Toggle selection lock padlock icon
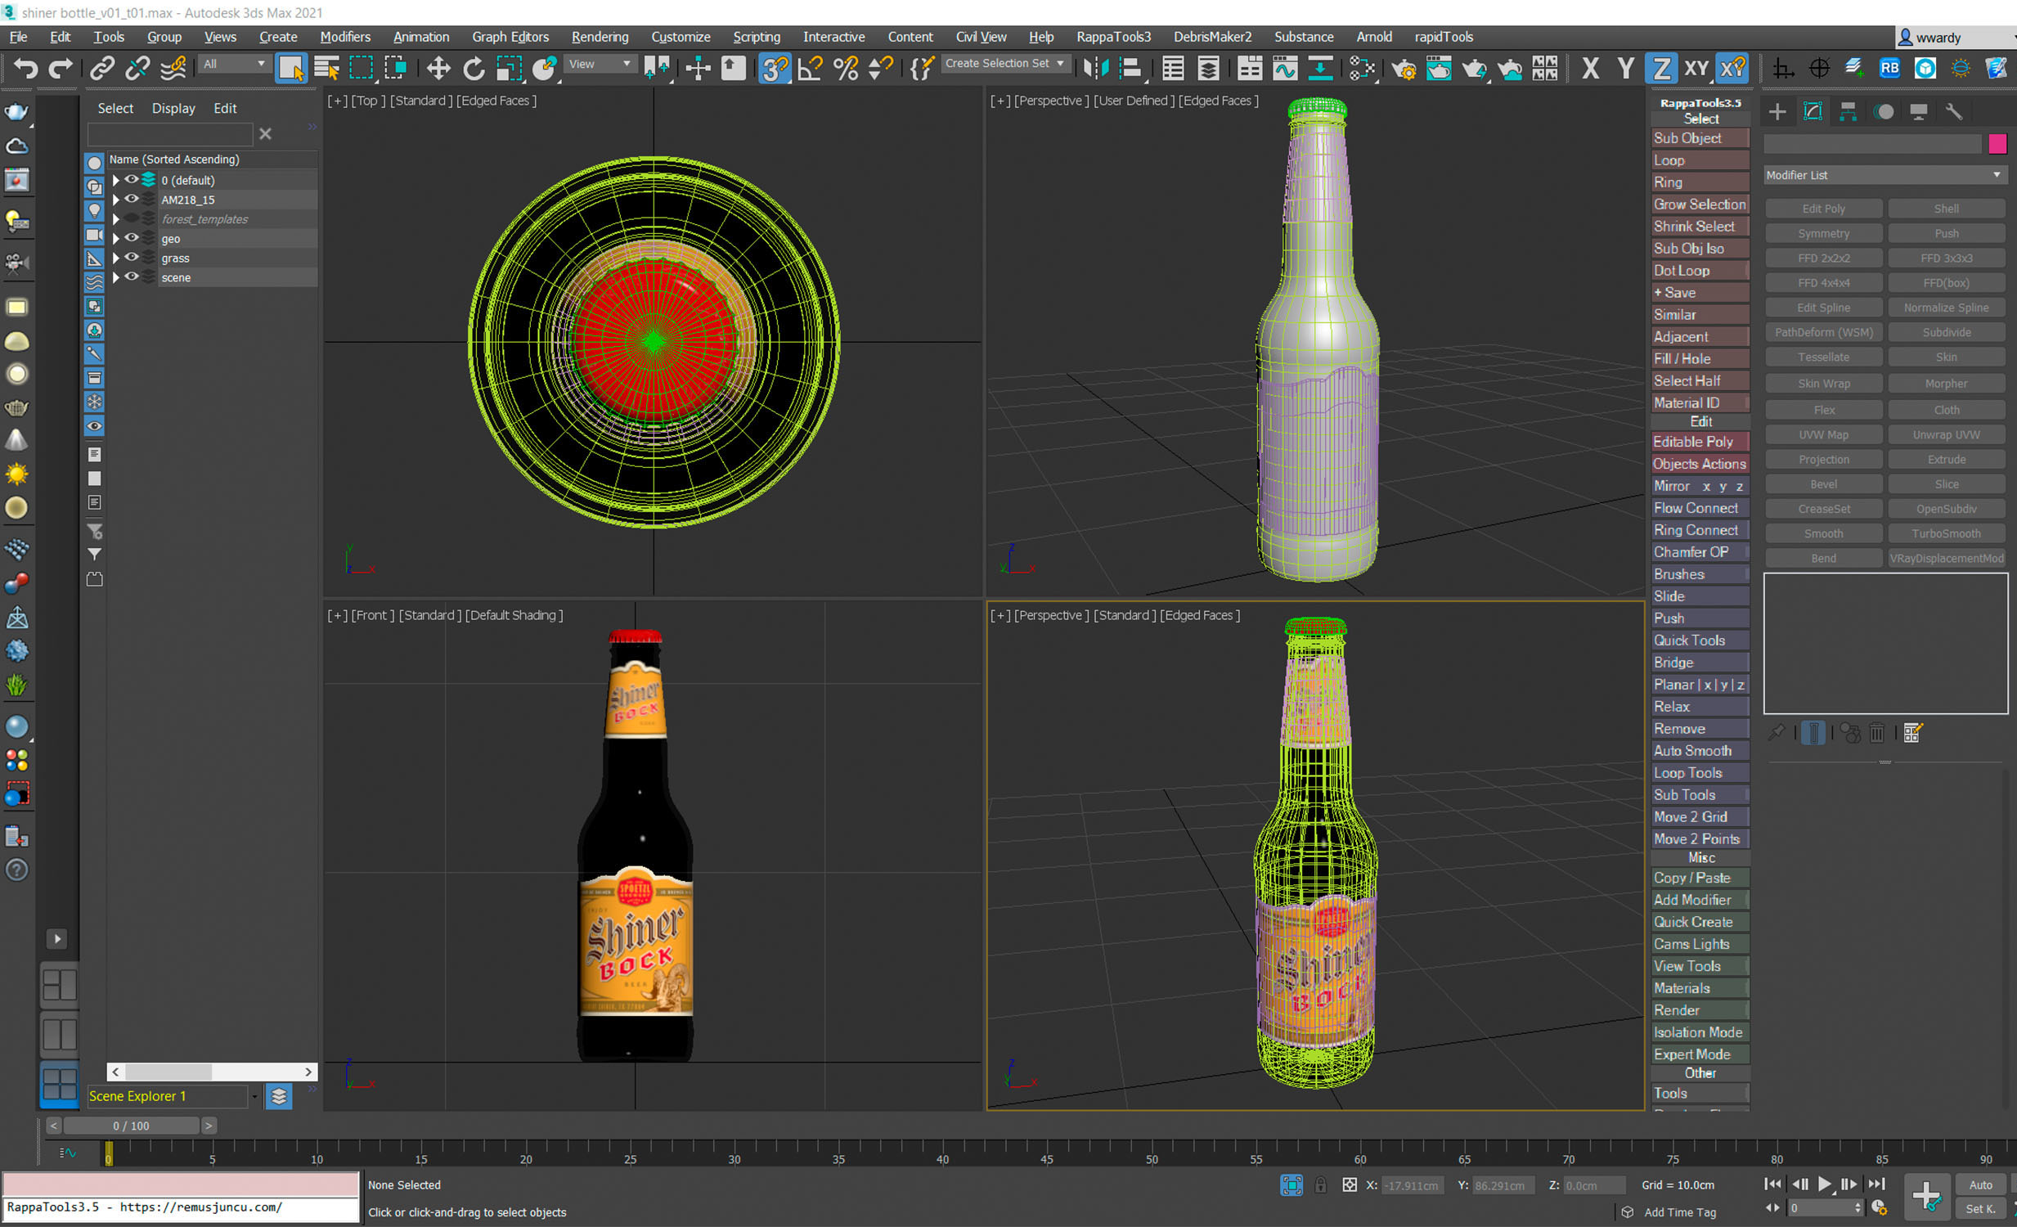Screen dimensions: 2017x1227 1320,1184
